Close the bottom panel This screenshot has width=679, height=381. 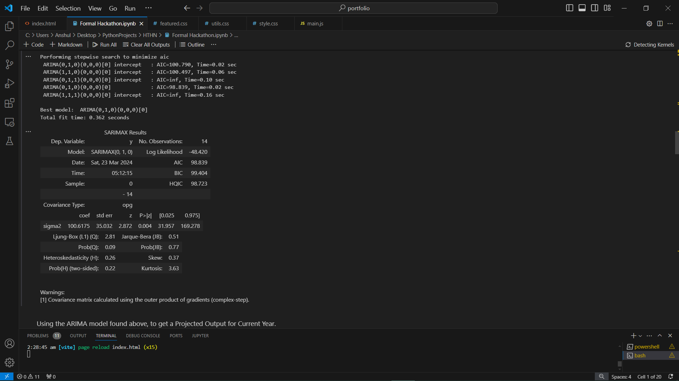point(670,336)
